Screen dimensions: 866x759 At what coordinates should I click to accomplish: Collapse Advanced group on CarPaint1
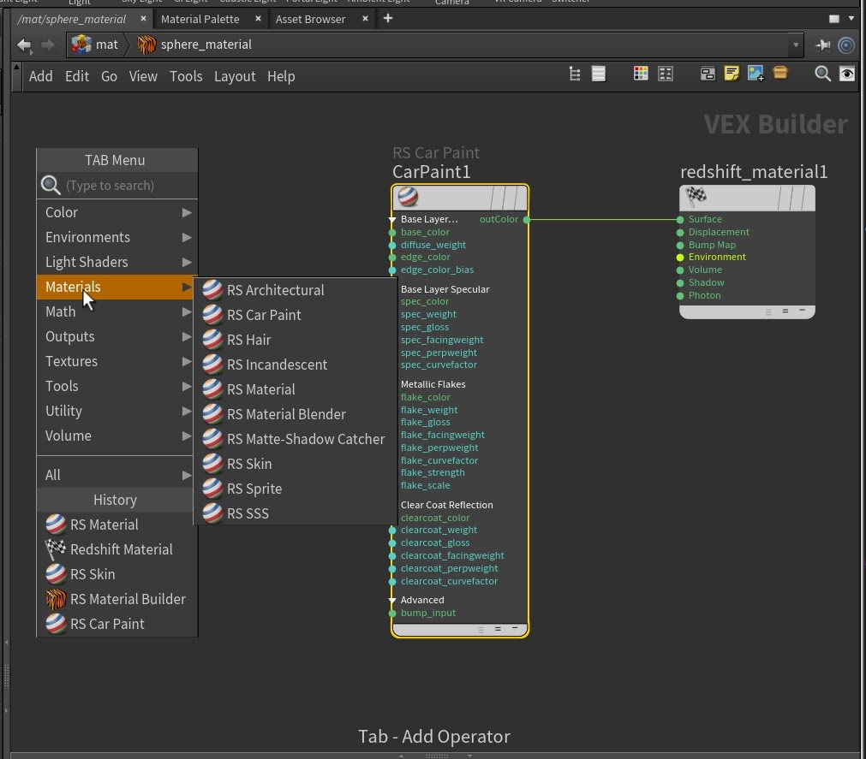tap(392, 600)
